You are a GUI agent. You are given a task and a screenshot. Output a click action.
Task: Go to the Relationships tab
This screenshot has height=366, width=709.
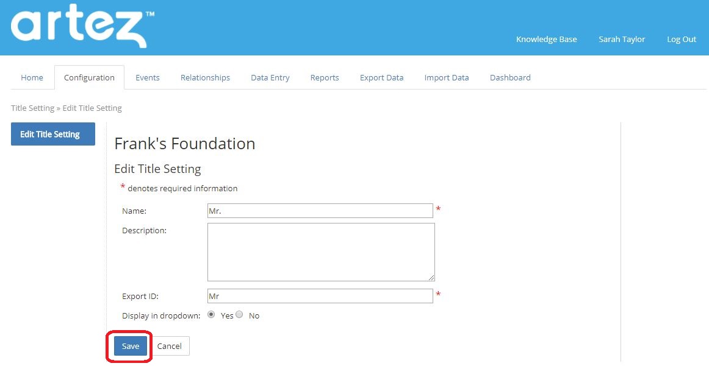click(x=205, y=77)
